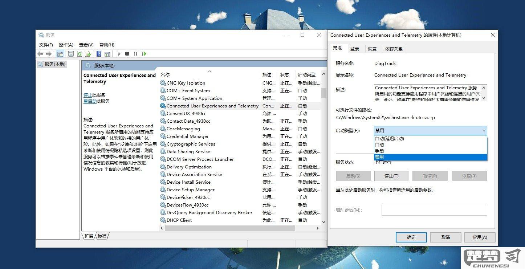This screenshot has height=269, width=525.
Task: Click the gear icon beside DevicePicker_4930cc
Action: tap(163, 197)
